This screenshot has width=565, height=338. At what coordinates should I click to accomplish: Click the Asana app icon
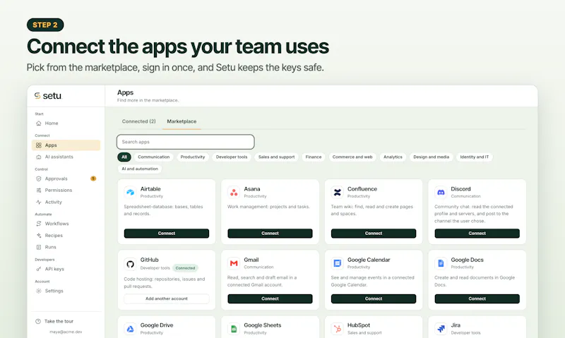(234, 192)
